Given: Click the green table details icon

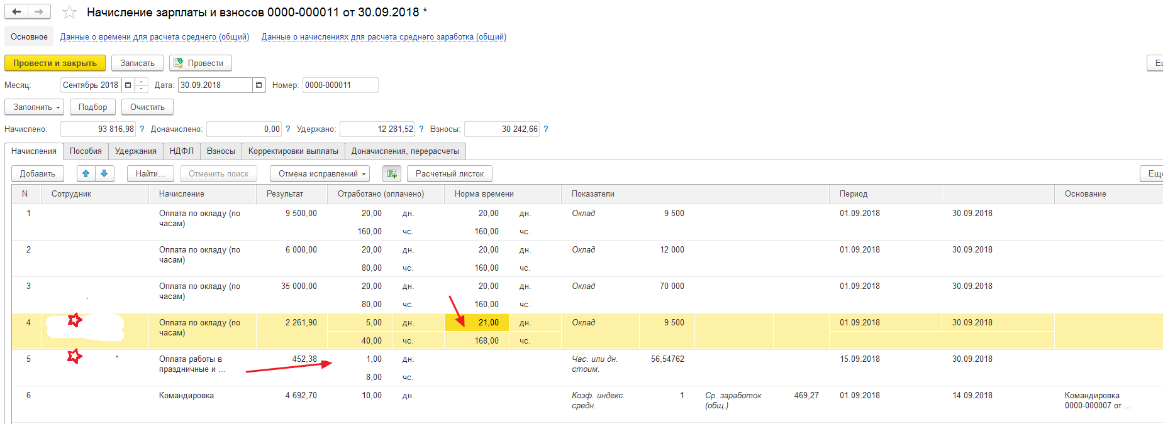Looking at the screenshot, I should [x=392, y=174].
